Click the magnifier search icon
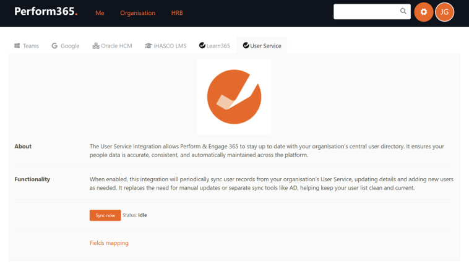Screen dimensions: 469x274 tap(403, 11)
